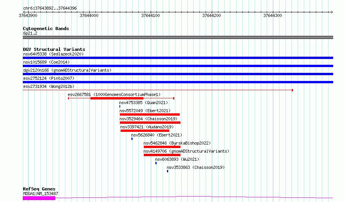Open nsv3397421 (Audano2019) label
The image size is (344, 202).
147,127
